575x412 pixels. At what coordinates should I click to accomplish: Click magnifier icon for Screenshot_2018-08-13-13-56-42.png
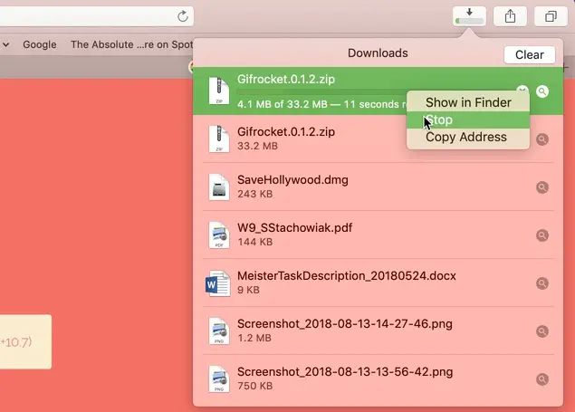coord(542,379)
